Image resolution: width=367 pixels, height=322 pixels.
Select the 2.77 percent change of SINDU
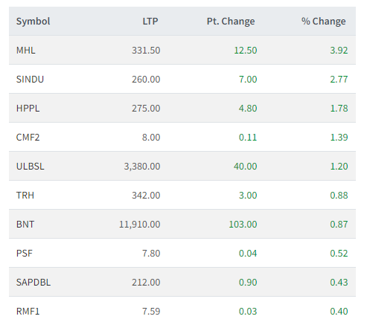click(339, 80)
